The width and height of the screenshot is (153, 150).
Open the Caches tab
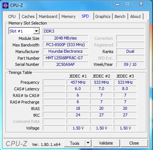(x=28, y=16)
